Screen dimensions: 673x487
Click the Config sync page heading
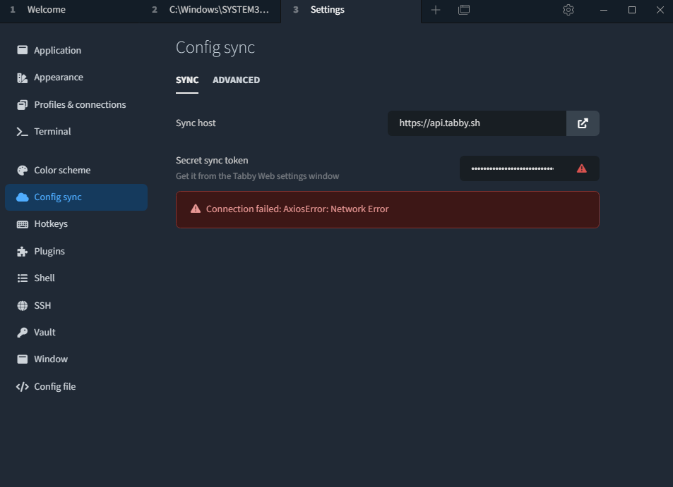pos(215,47)
